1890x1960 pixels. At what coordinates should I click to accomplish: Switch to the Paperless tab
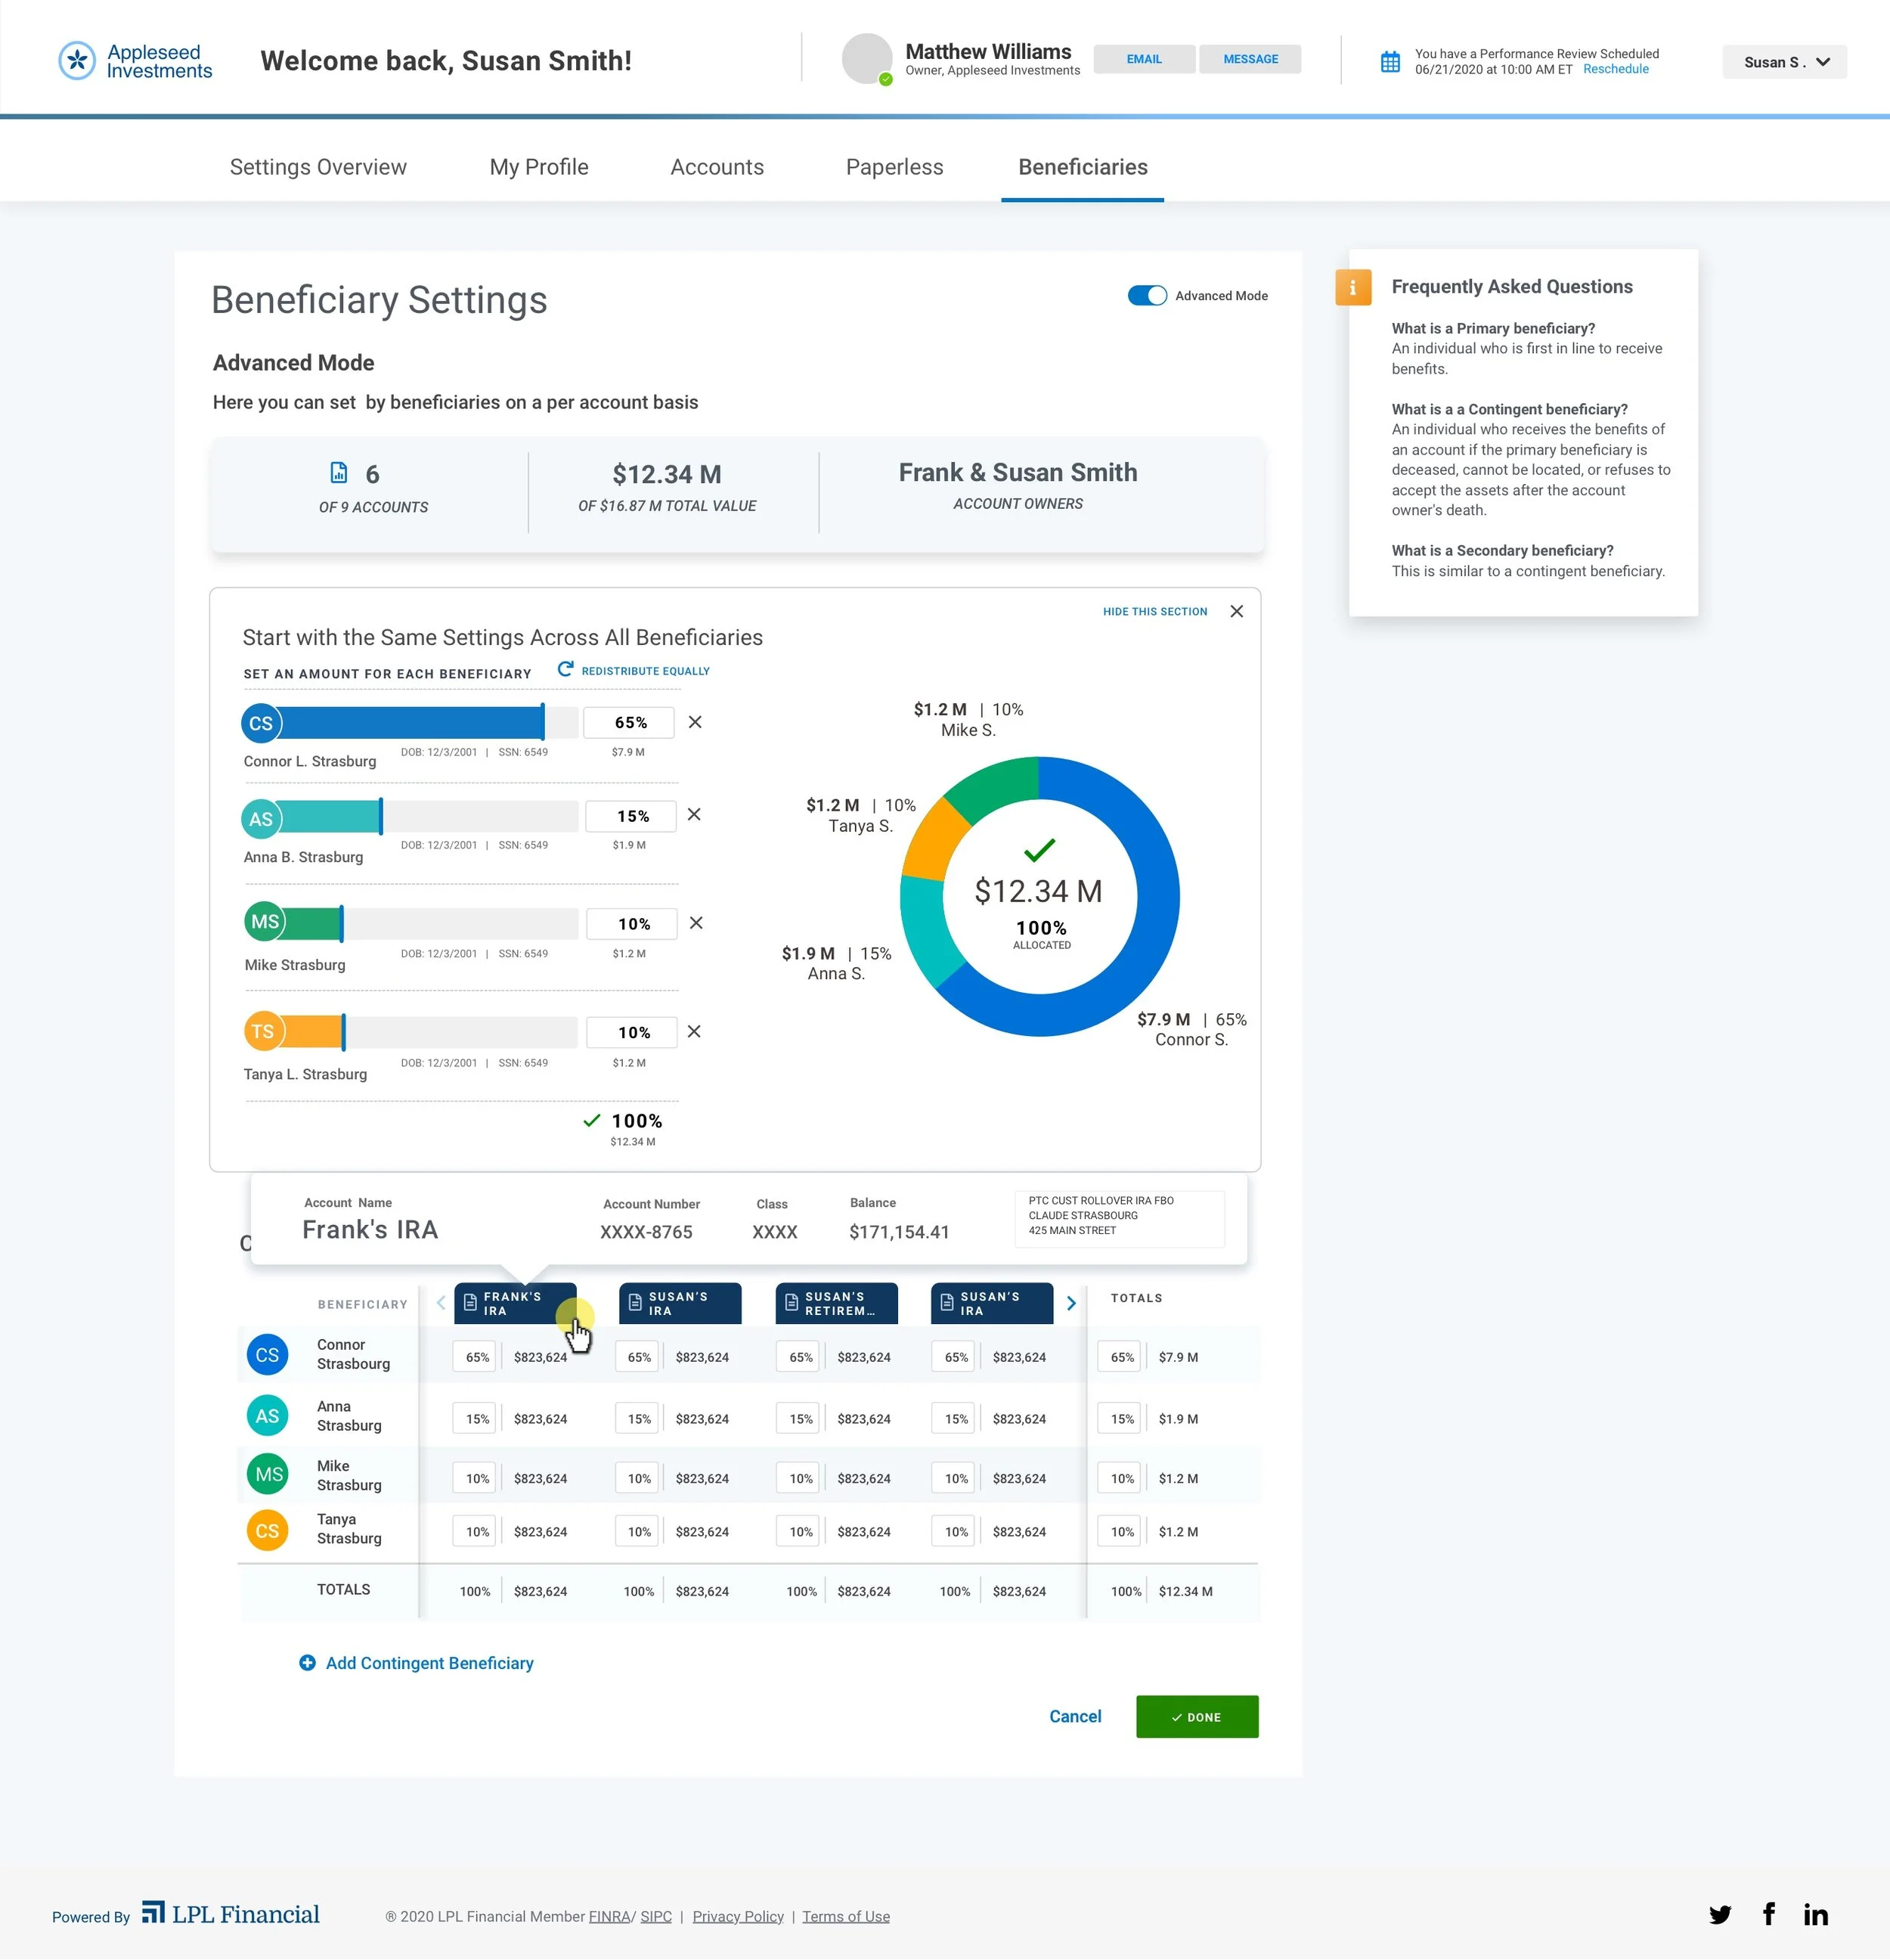click(894, 167)
